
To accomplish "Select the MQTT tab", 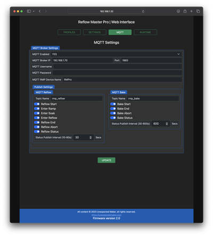I will pyautogui.click(x=120, y=32).
